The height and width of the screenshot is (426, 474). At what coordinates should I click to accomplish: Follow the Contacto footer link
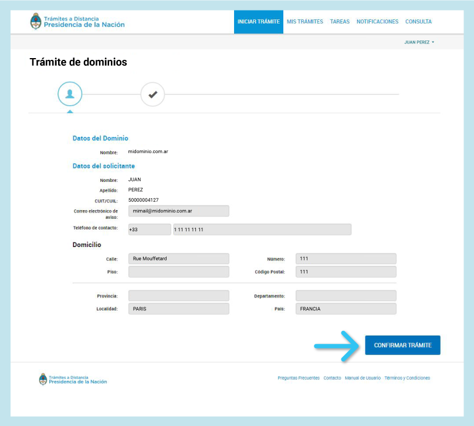click(332, 378)
